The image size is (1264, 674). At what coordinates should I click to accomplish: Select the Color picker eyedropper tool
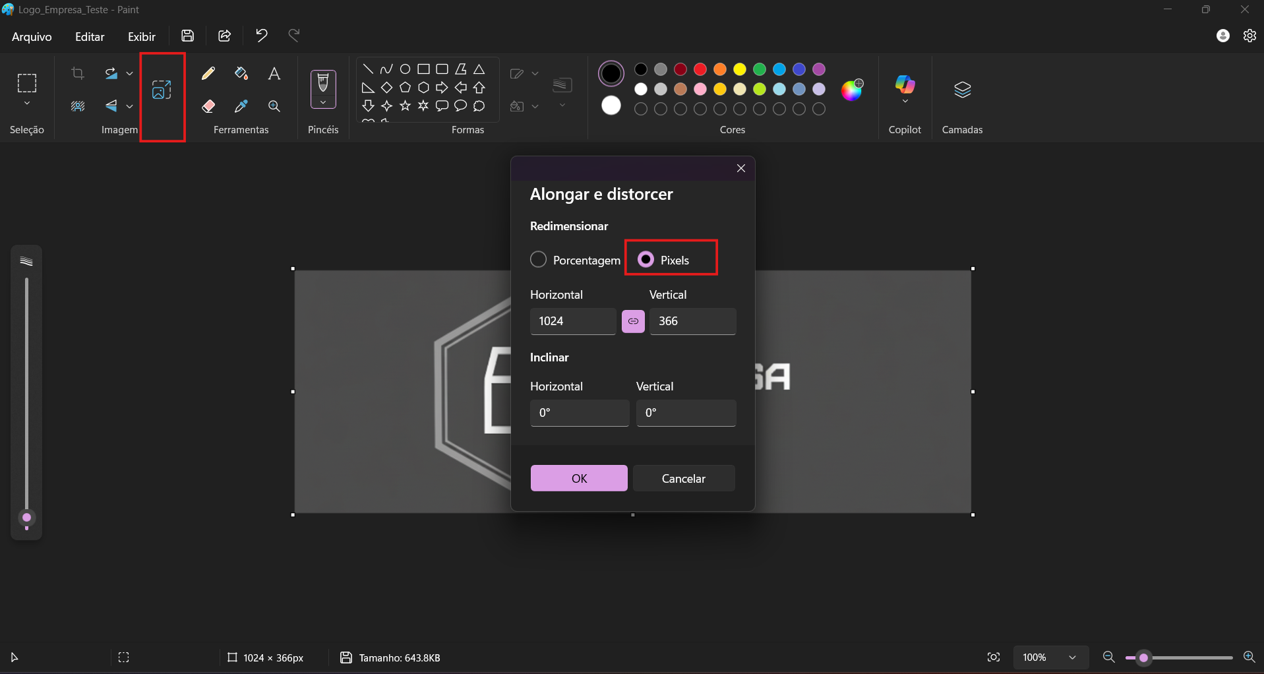tap(241, 106)
